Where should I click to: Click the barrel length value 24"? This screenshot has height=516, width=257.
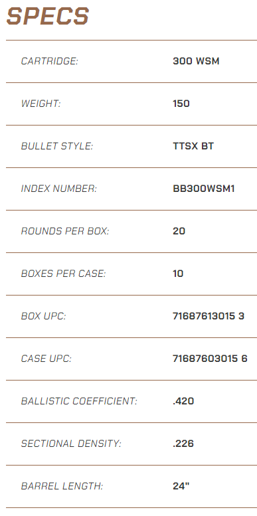click(x=181, y=486)
